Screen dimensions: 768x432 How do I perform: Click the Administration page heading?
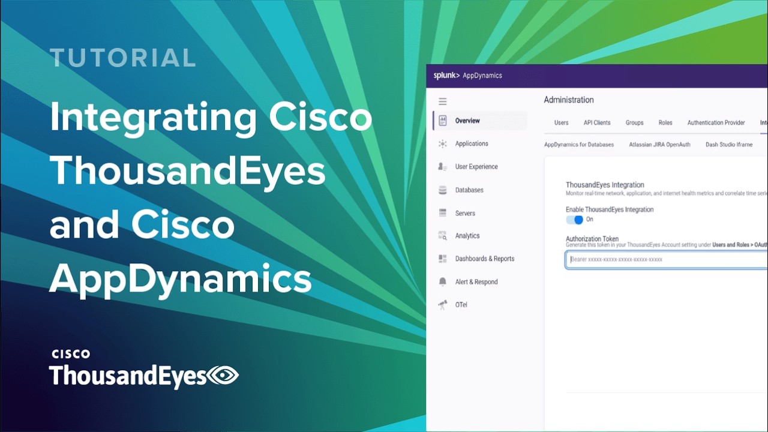[x=569, y=100]
